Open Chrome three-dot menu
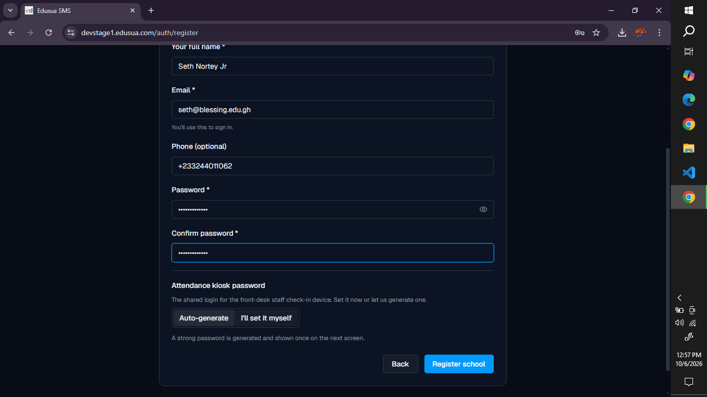 click(659, 33)
